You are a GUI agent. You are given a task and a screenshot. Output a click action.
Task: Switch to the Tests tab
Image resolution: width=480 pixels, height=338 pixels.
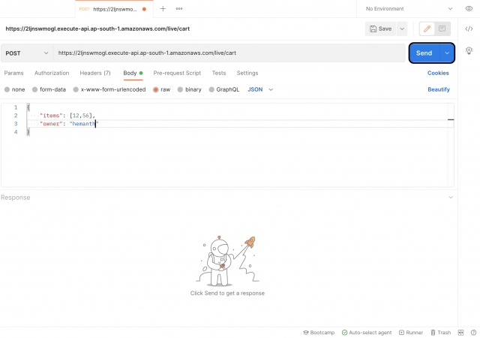219,73
